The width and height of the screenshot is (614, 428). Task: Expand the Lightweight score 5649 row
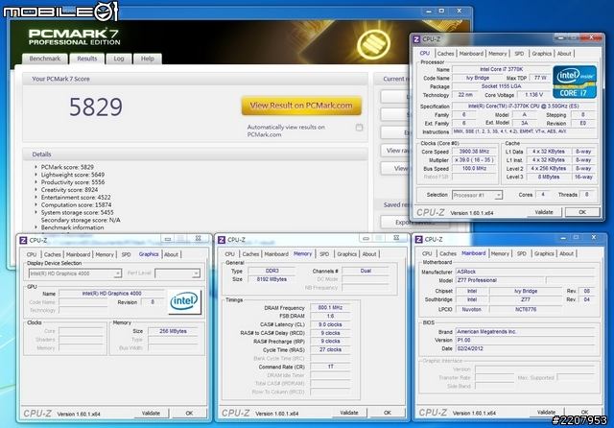(x=36, y=175)
